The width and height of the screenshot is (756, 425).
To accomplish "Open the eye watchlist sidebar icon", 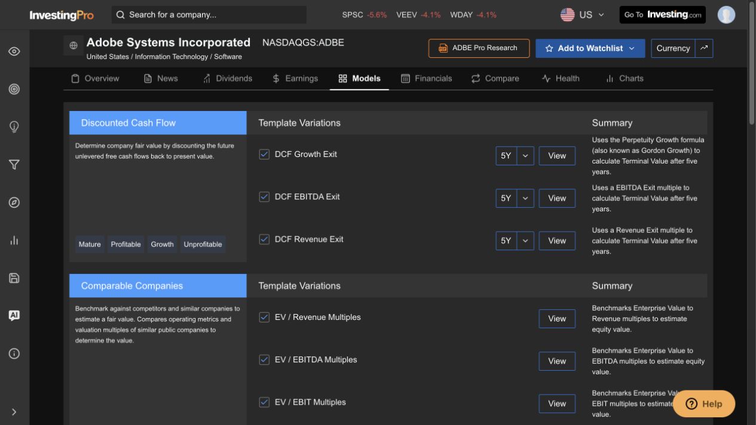I will (14, 51).
